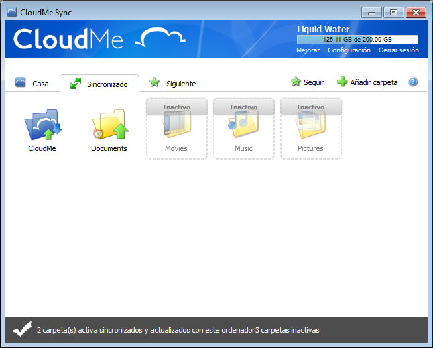This screenshot has height=348, width=433.
Task: Select the inactive Pictures folder icon
Action: [310, 125]
